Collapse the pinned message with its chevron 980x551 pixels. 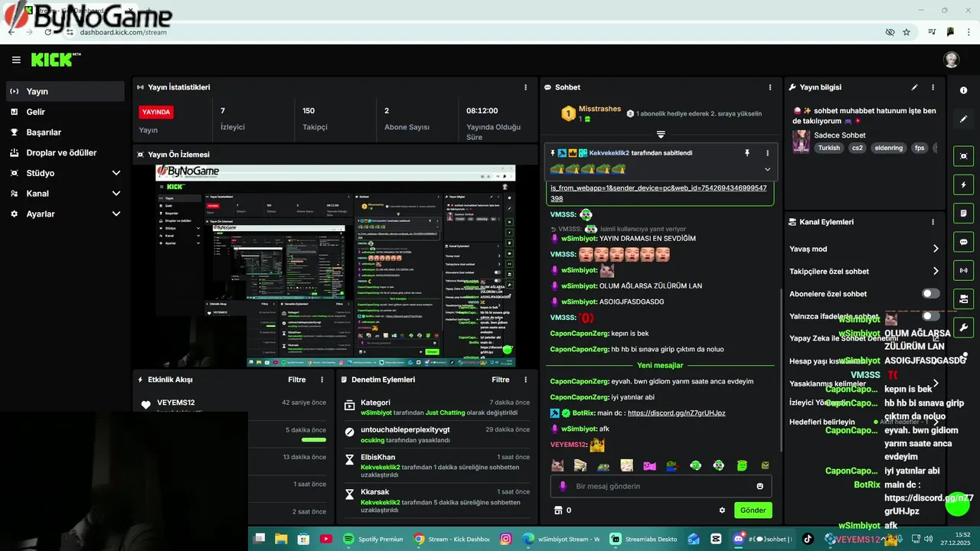point(767,169)
